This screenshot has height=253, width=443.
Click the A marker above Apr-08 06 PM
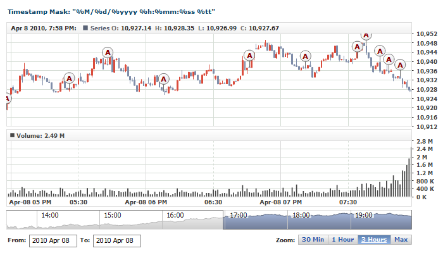pos(164,79)
